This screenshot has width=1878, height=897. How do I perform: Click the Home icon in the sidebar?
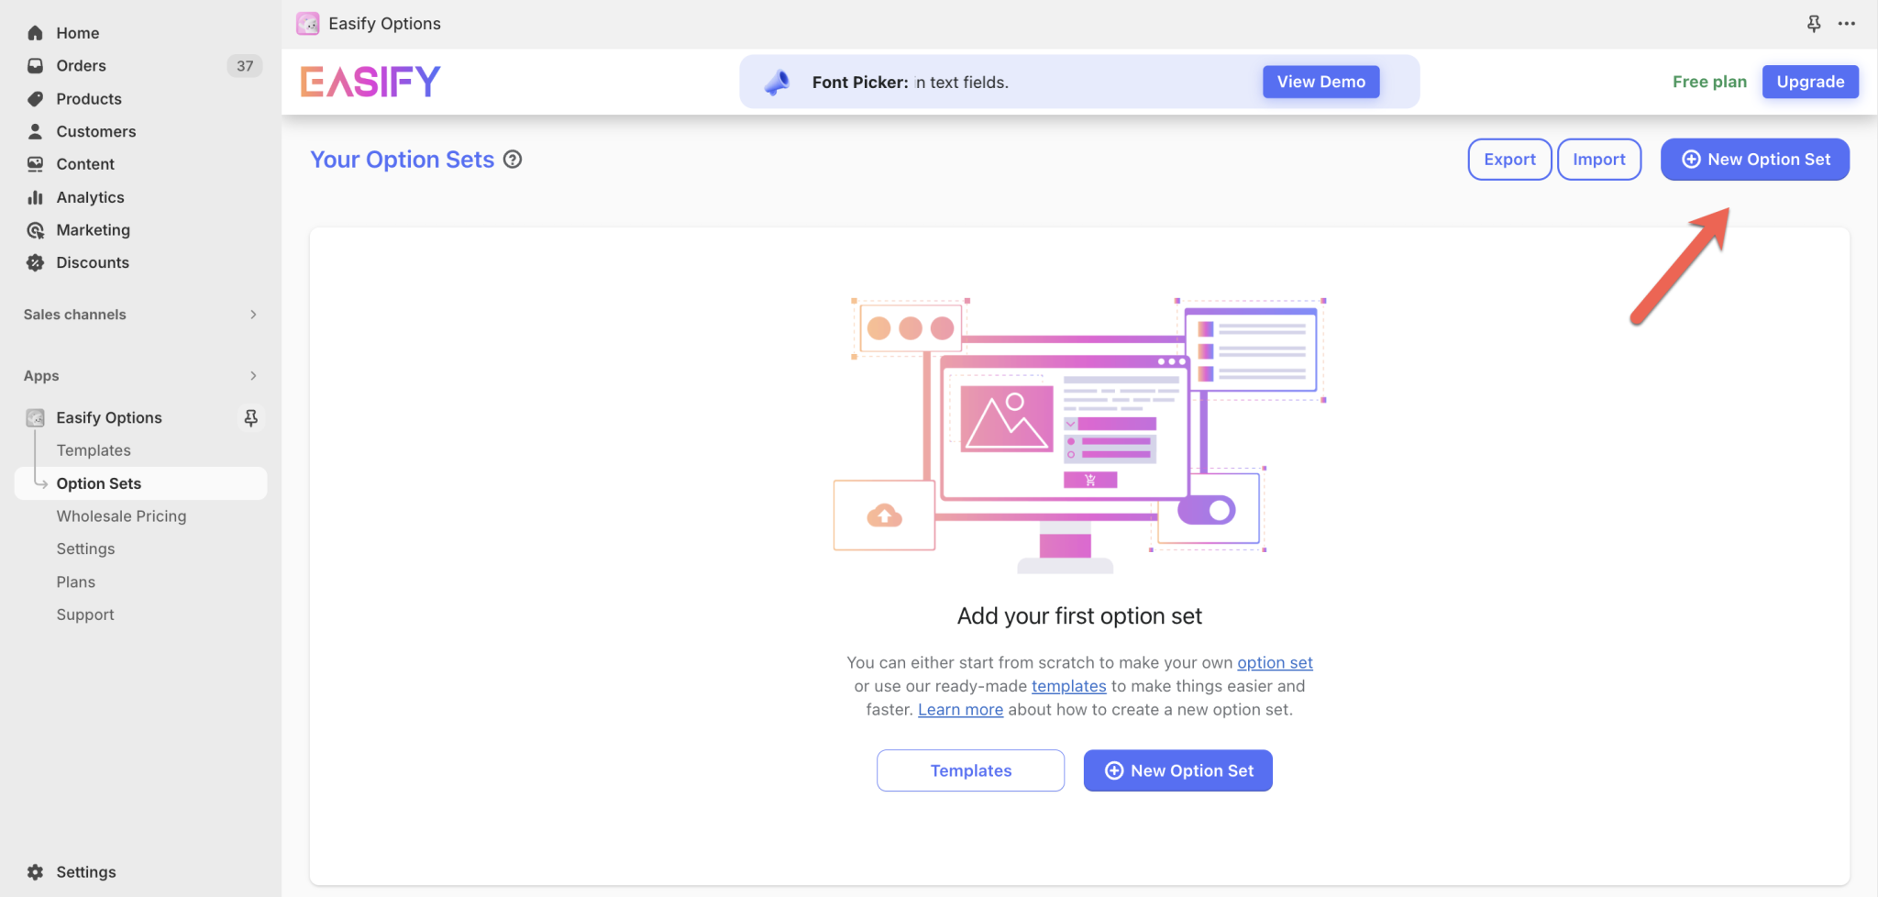click(x=35, y=32)
